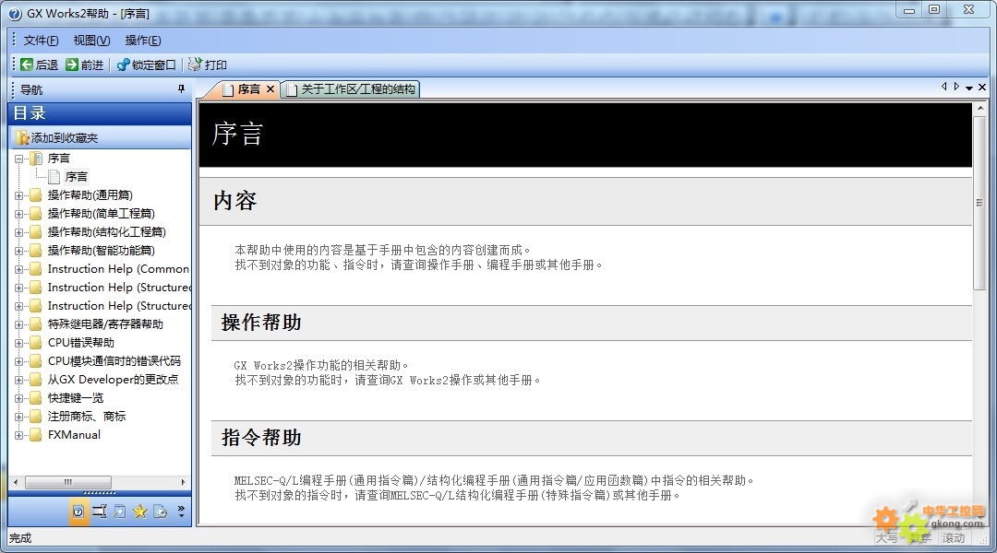Select 注册商标、商标 in the contents tree
Viewport: 997px width, 553px height.
[x=87, y=417]
